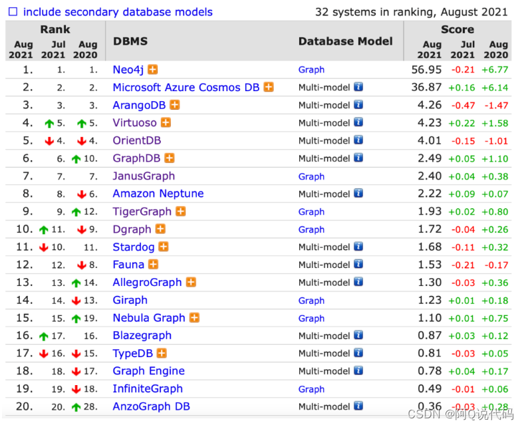Image resolution: width=524 pixels, height=427 pixels.
Task: Click the blue info icon in the ArangoDB row
Action: click(x=358, y=104)
